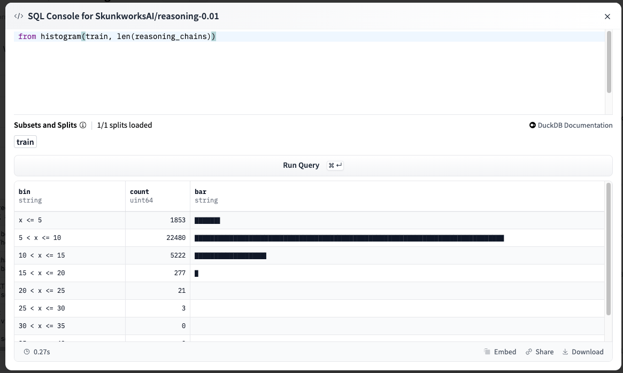The width and height of the screenshot is (623, 373).
Task: Switch to the train subset chip
Action: (25, 142)
